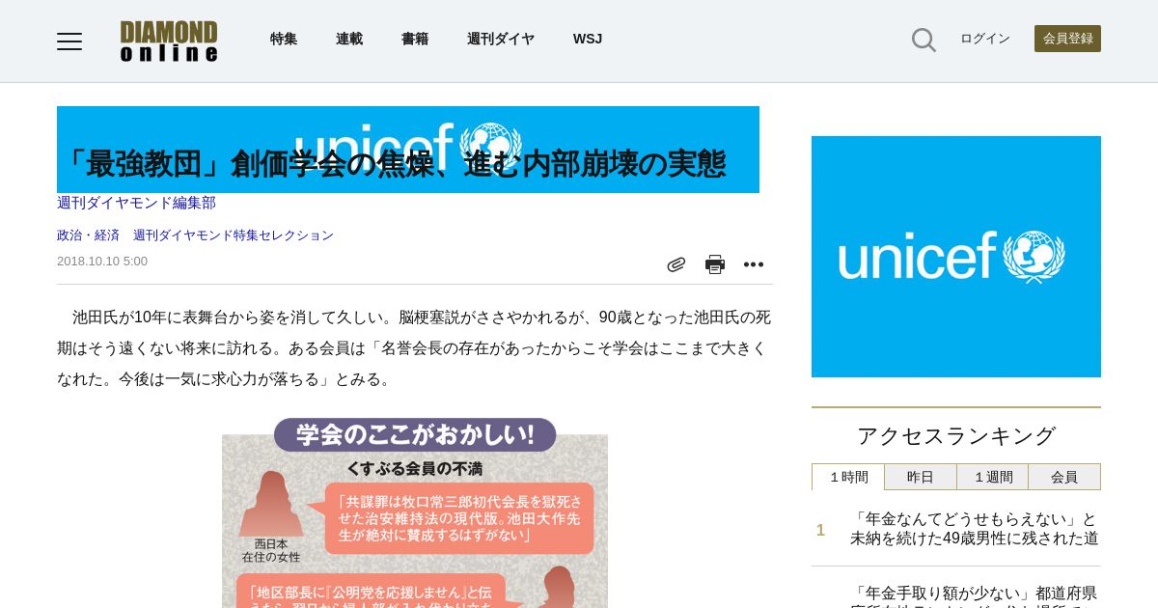Viewport: 1158px width, 608px height.
Task: Click the infographic subheading くすぶる会員の不満
Action: click(x=415, y=469)
